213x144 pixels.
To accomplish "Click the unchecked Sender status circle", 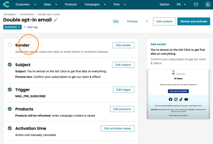I will (x=10, y=45).
